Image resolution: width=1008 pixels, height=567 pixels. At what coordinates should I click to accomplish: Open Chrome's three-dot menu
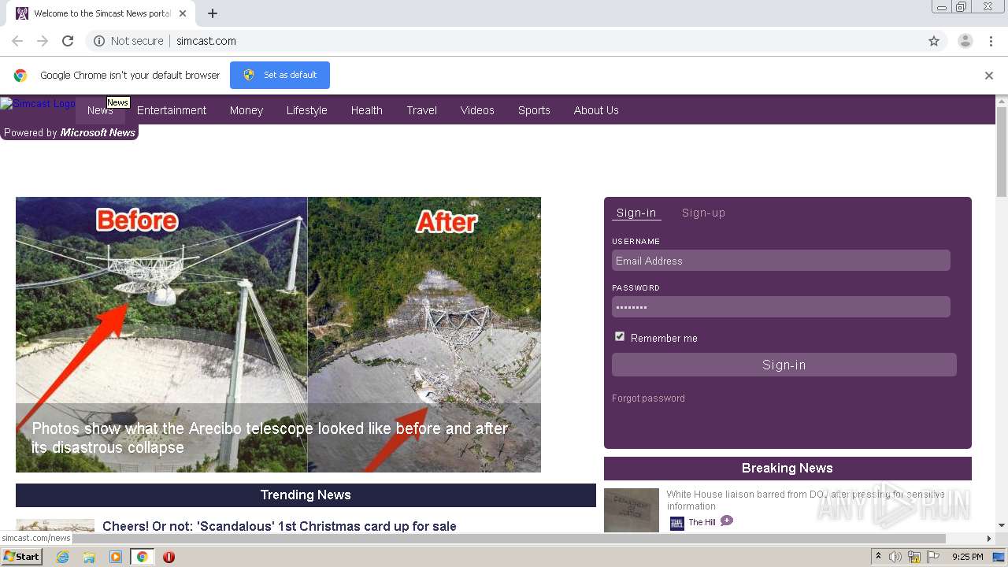[x=991, y=41]
